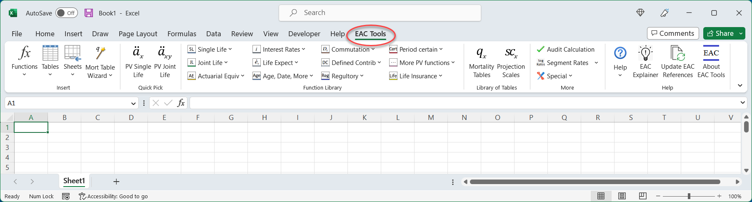Expand the Commutation dropdown
This screenshot has height=202, width=752.
pos(348,49)
